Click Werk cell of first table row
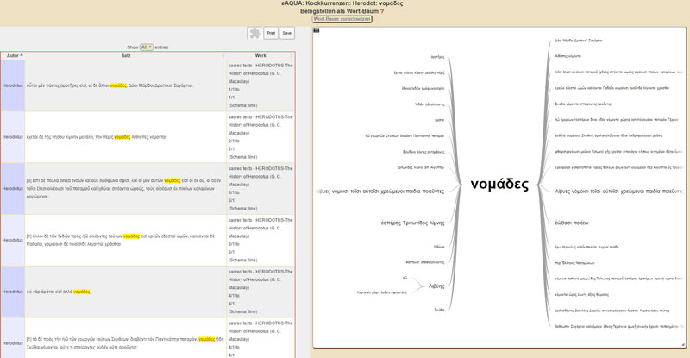The width and height of the screenshot is (690, 358). 260,85
